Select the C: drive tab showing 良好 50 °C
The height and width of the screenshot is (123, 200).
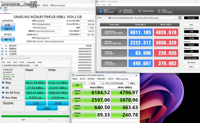(5, 10)
